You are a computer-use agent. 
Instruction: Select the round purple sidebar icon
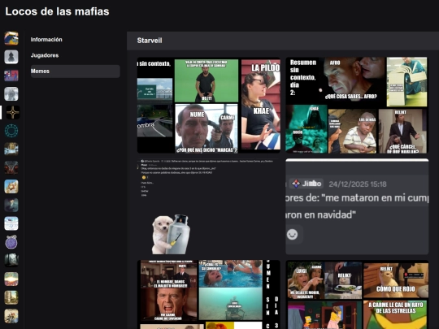tap(11, 242)
